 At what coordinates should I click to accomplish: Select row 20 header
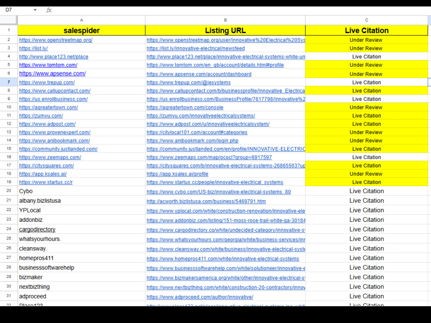[x=9, y=191]
